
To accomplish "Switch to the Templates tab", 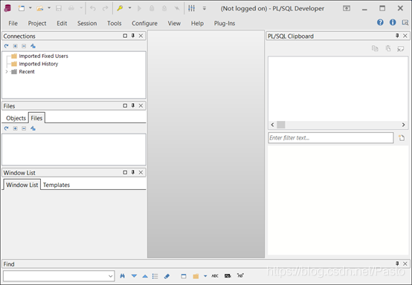I will pos(57,185).
